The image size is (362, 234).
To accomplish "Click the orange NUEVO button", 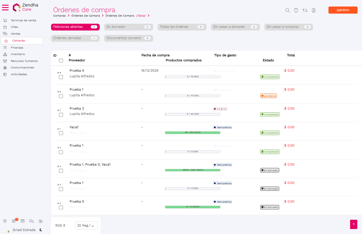I will (x=343, y=10).
